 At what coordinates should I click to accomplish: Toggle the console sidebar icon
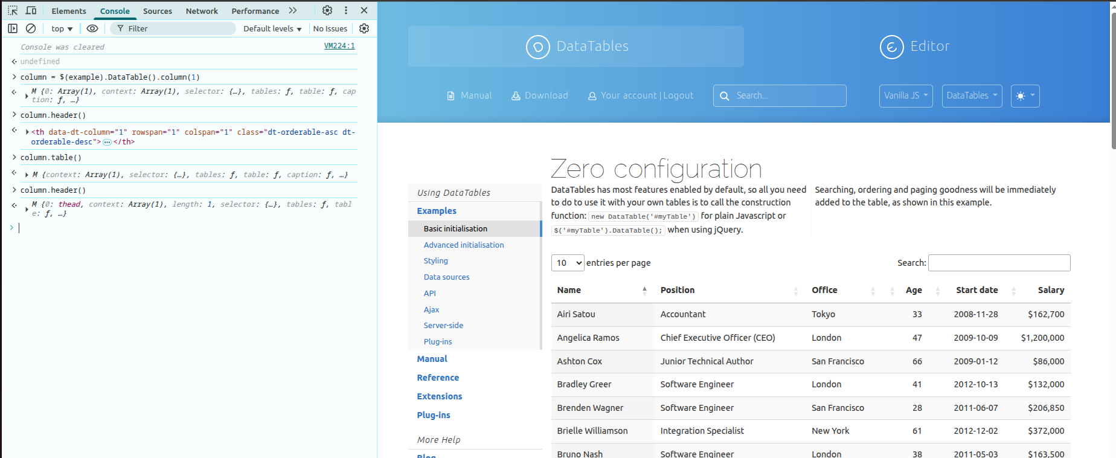(13, 28)
